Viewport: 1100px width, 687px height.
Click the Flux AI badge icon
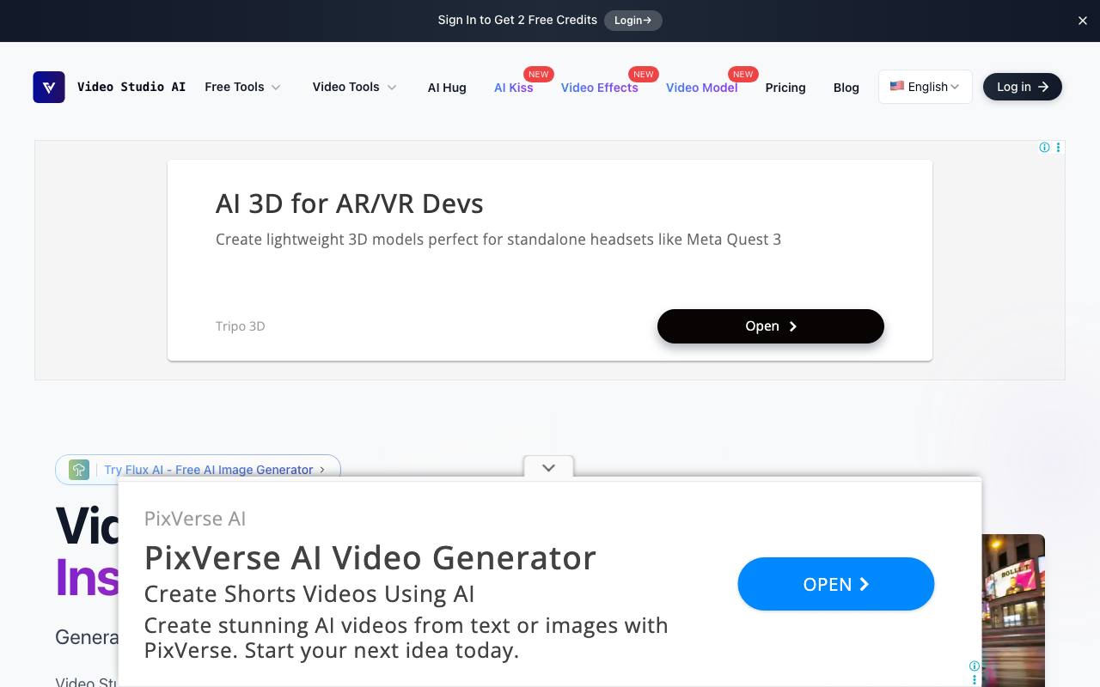click(x=79, y=470)
